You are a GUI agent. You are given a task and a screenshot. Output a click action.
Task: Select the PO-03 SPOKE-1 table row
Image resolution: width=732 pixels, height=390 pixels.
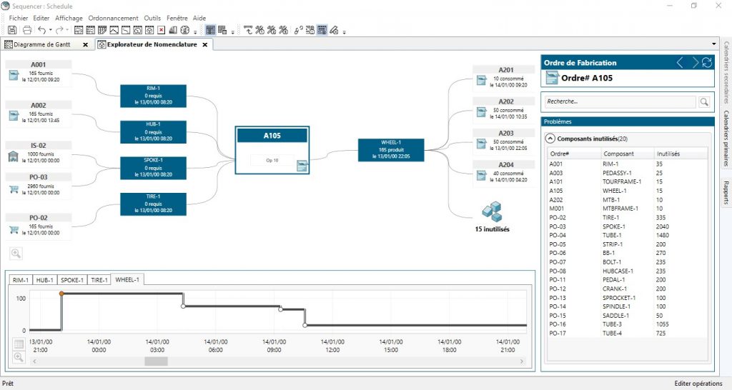coord(628,226)
